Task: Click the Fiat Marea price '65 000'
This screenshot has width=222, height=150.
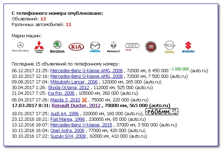Action: tap(120, 119)
